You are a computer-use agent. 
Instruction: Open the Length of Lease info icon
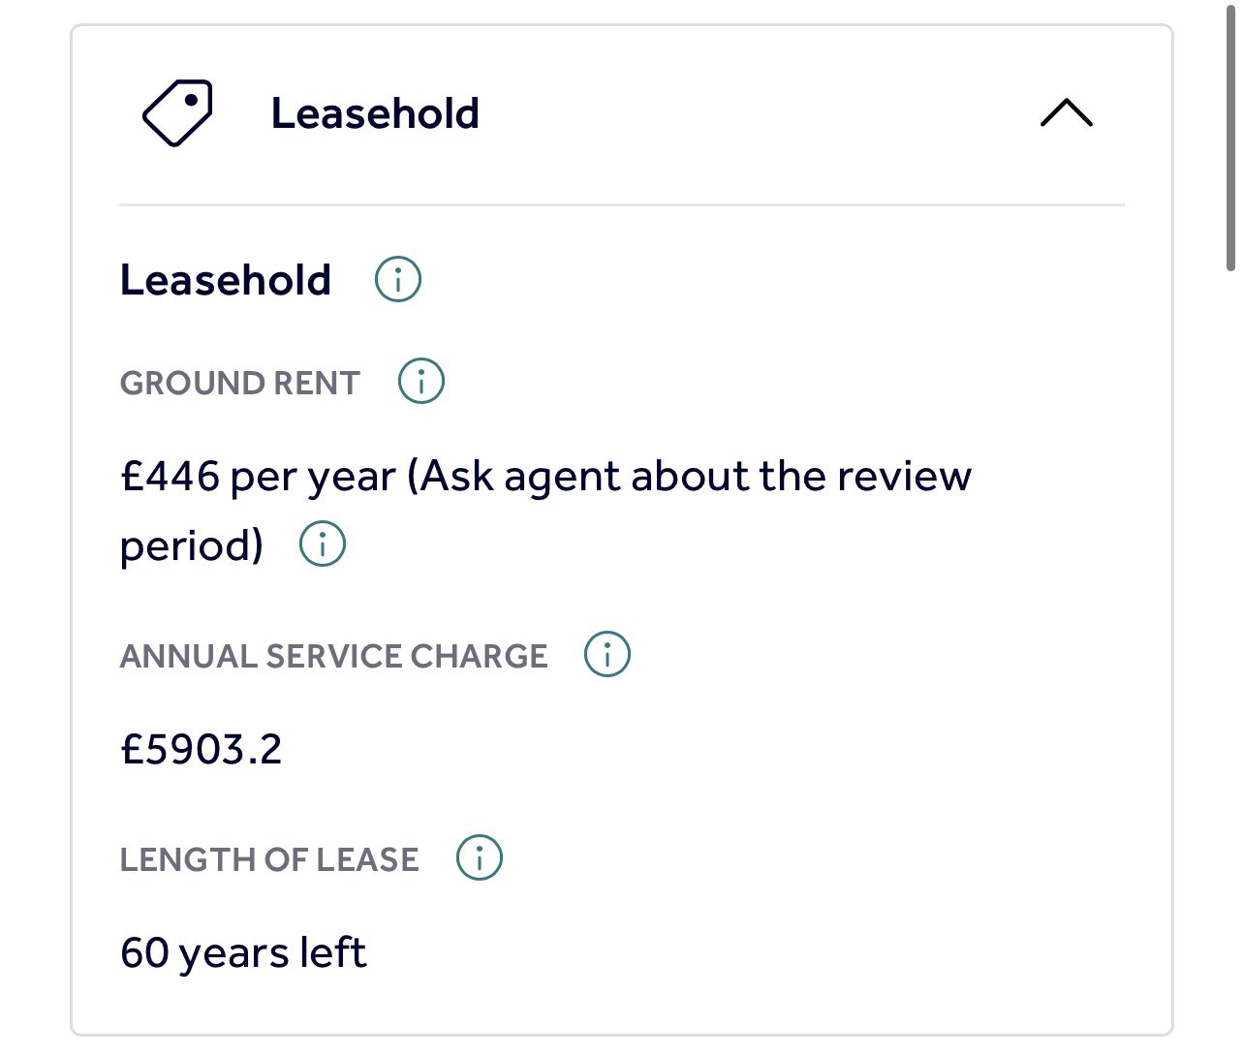click(480, 857)
